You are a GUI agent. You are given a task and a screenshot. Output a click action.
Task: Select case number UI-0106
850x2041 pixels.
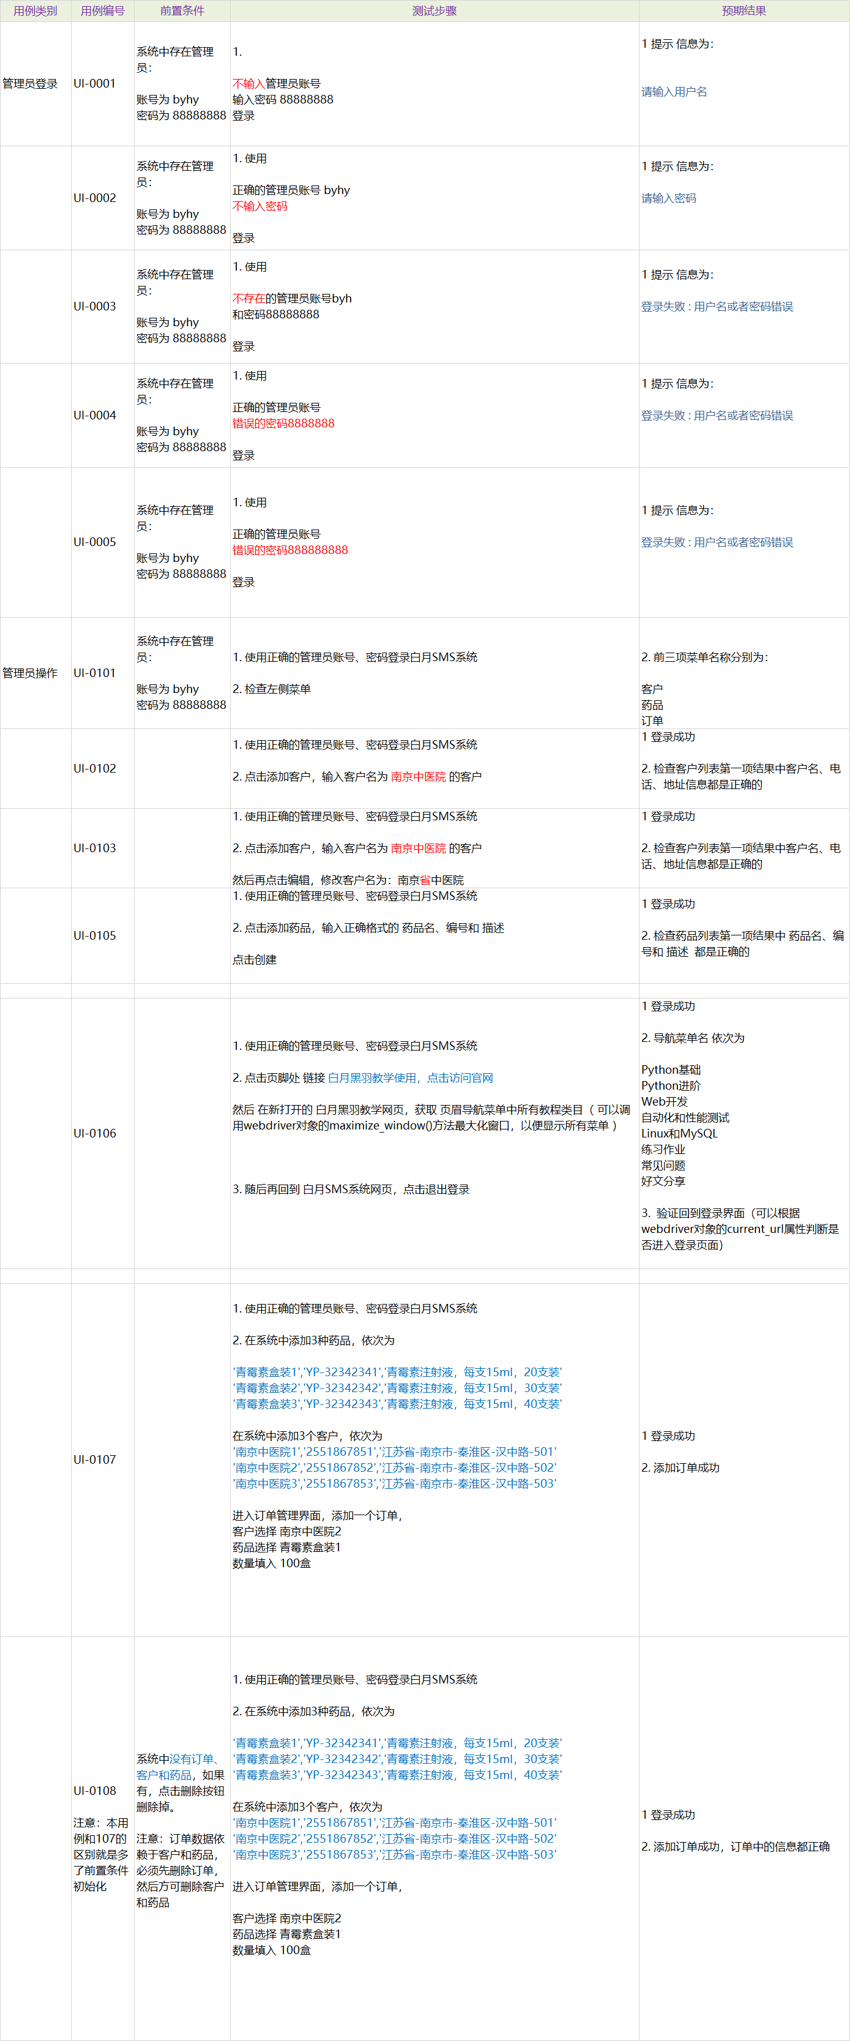click(x=94, y=1133)
